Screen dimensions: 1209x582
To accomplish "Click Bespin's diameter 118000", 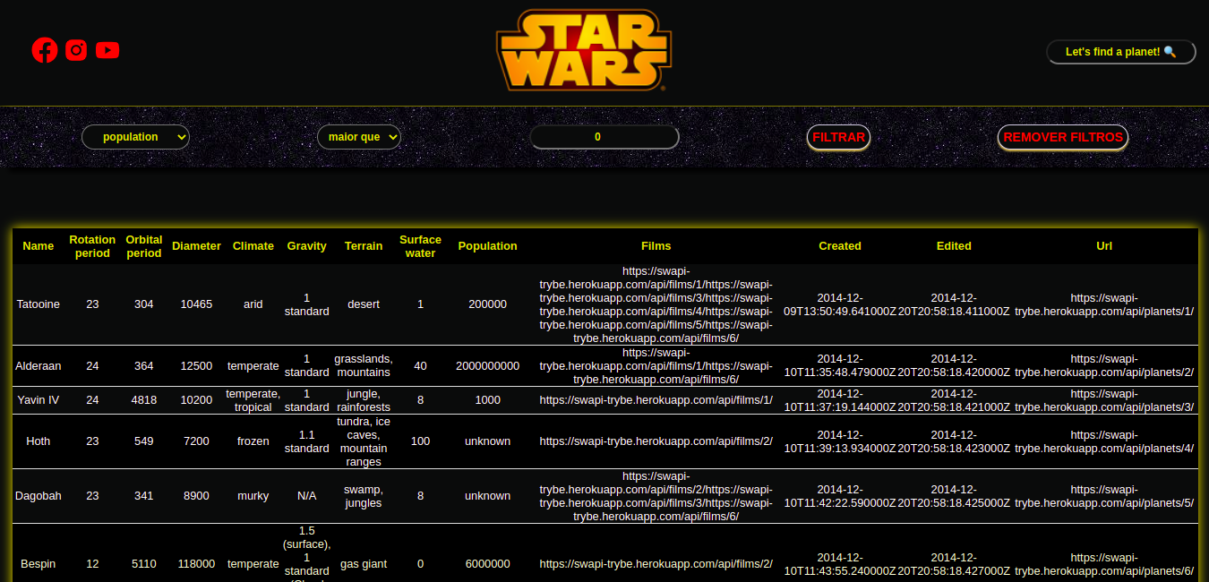I will tap(196, 564).
